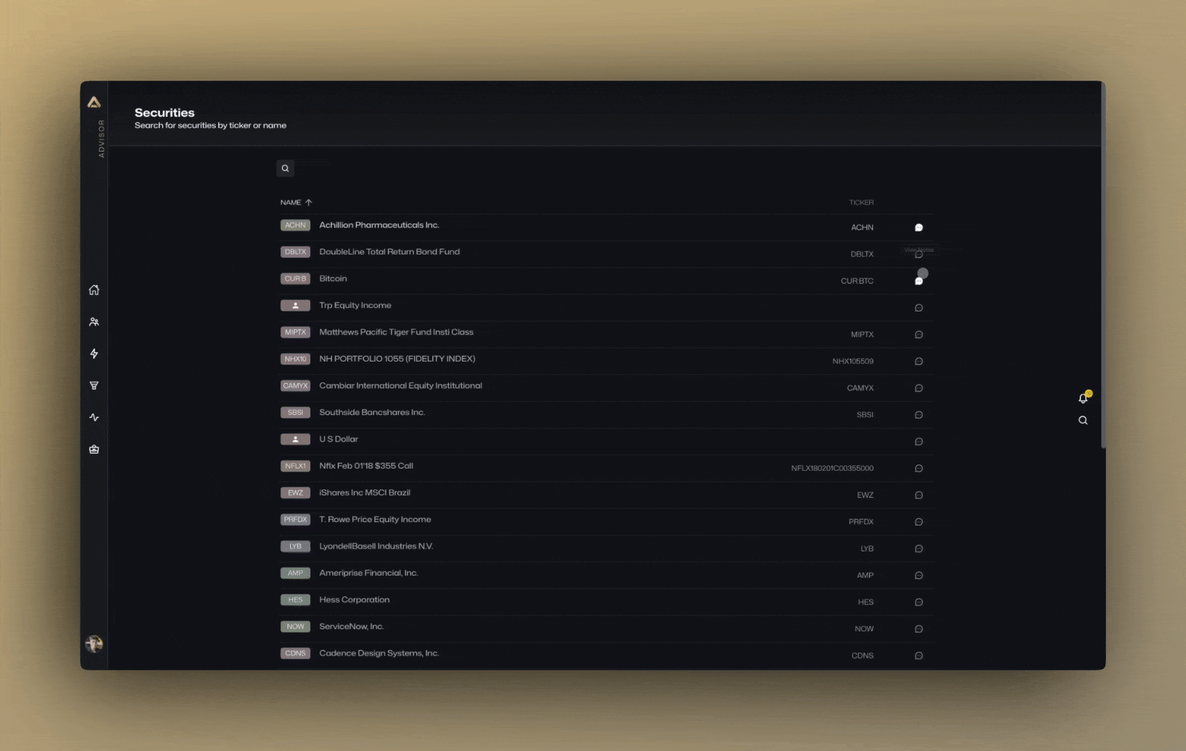Select the Hess Corporation name
Image resolution: width=1186 pixels, height=751 pixels.
pos(355,600)
